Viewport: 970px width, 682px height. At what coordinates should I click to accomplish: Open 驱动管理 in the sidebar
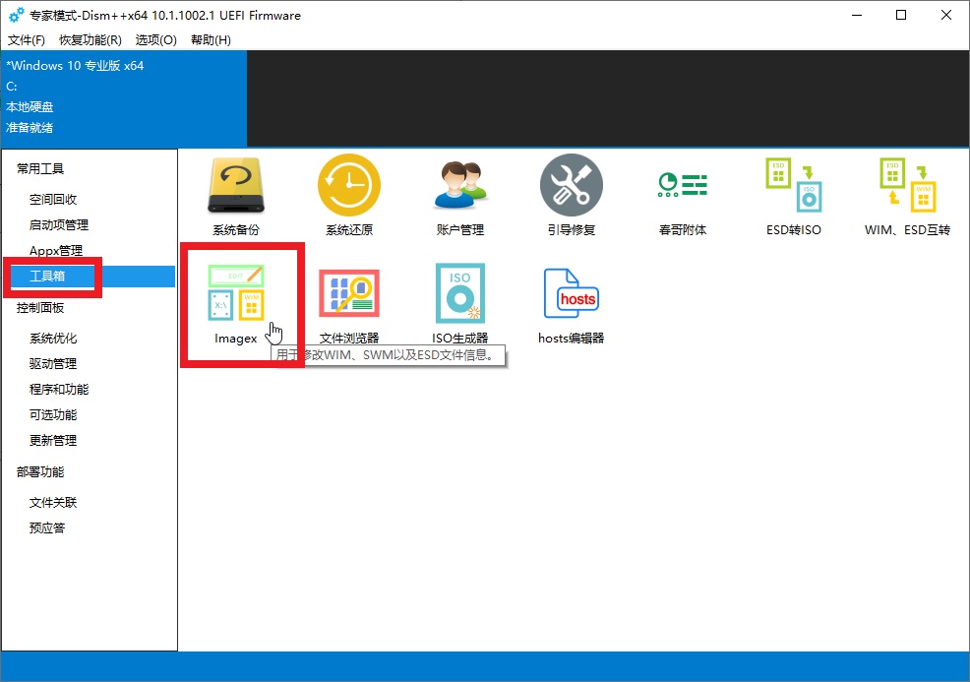(x=53, y=364)
